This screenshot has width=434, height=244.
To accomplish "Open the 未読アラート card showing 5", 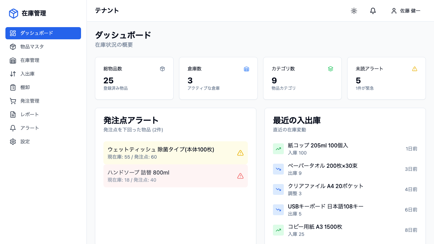I will point(387,78).
